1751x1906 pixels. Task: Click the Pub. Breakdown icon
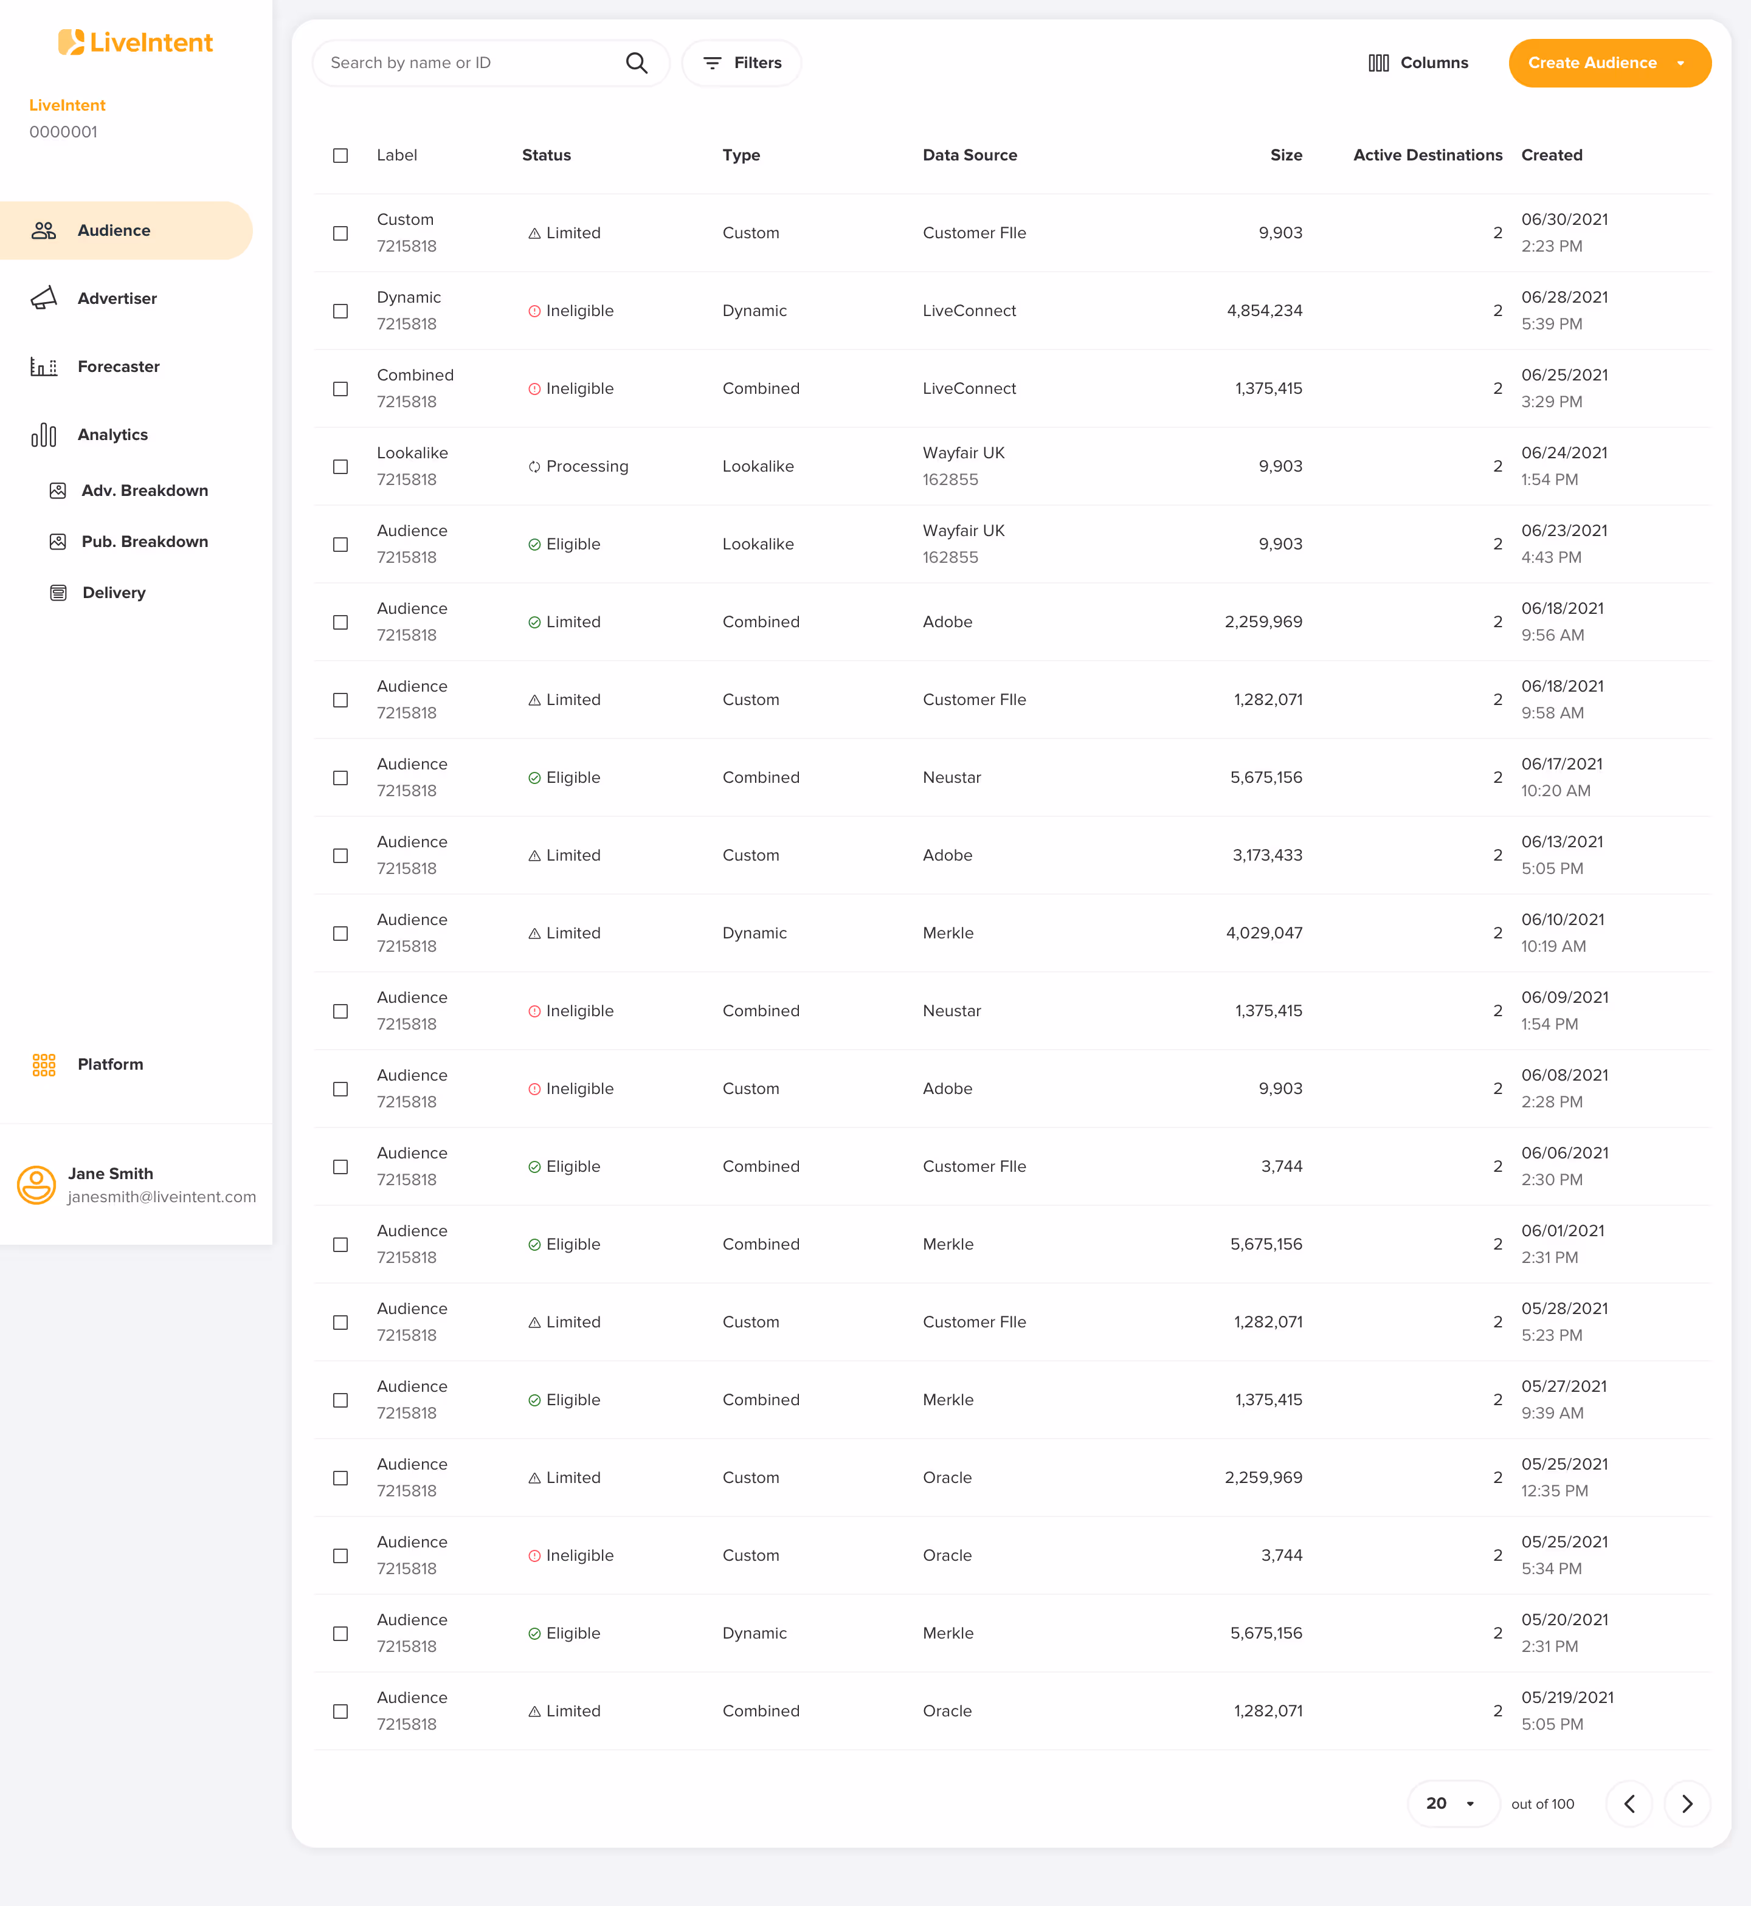[x=58, y=542]
